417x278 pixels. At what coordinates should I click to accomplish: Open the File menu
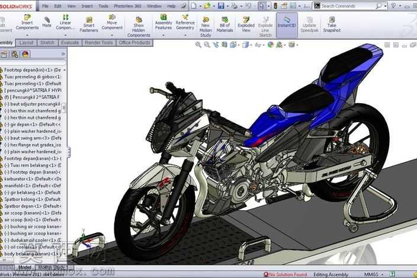click(x=45, y=6)
